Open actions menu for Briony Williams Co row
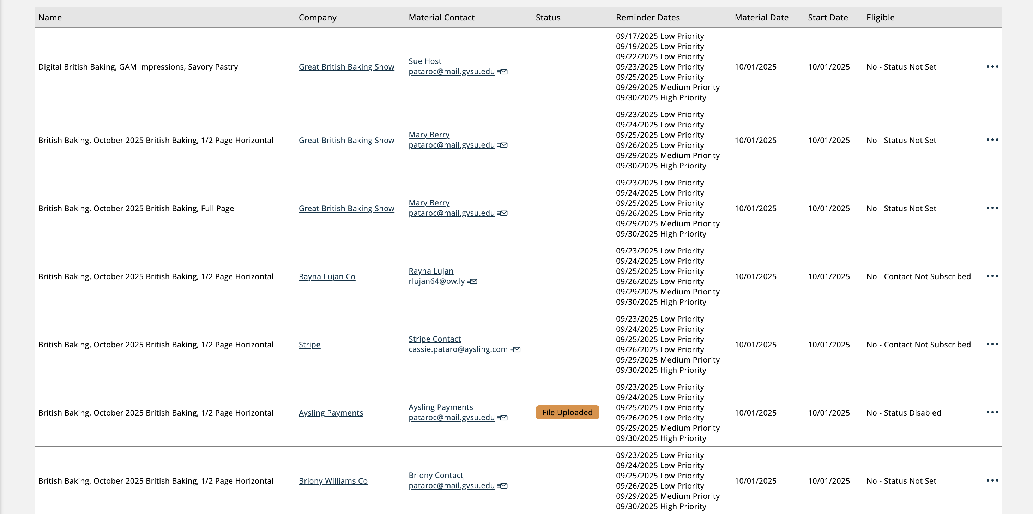Image resolution: width=1033 pixels, height=514 pixels. coord(992,481)
